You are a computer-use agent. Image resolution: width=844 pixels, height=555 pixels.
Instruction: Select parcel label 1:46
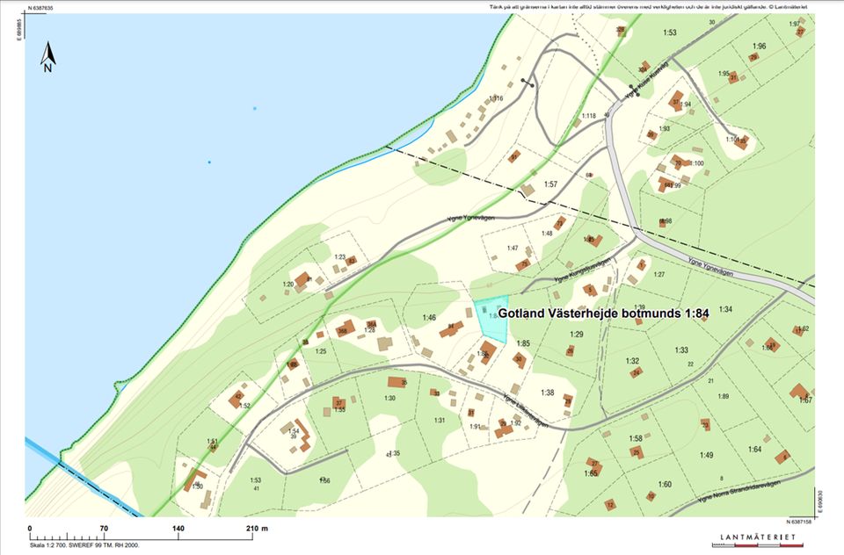pos(429,318)
